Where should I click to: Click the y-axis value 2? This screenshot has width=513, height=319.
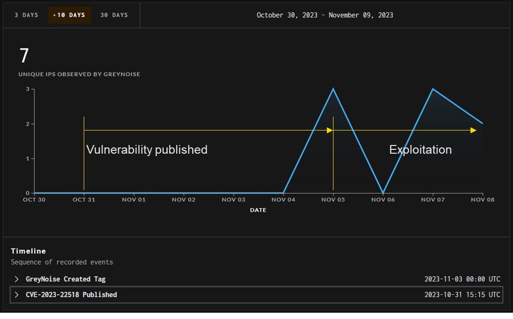[28, 124]
